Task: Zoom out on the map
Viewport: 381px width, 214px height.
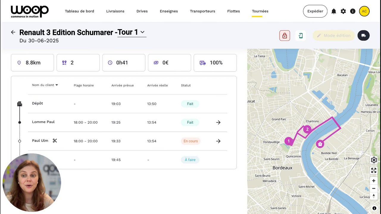Action: click(x=374, y=188)
